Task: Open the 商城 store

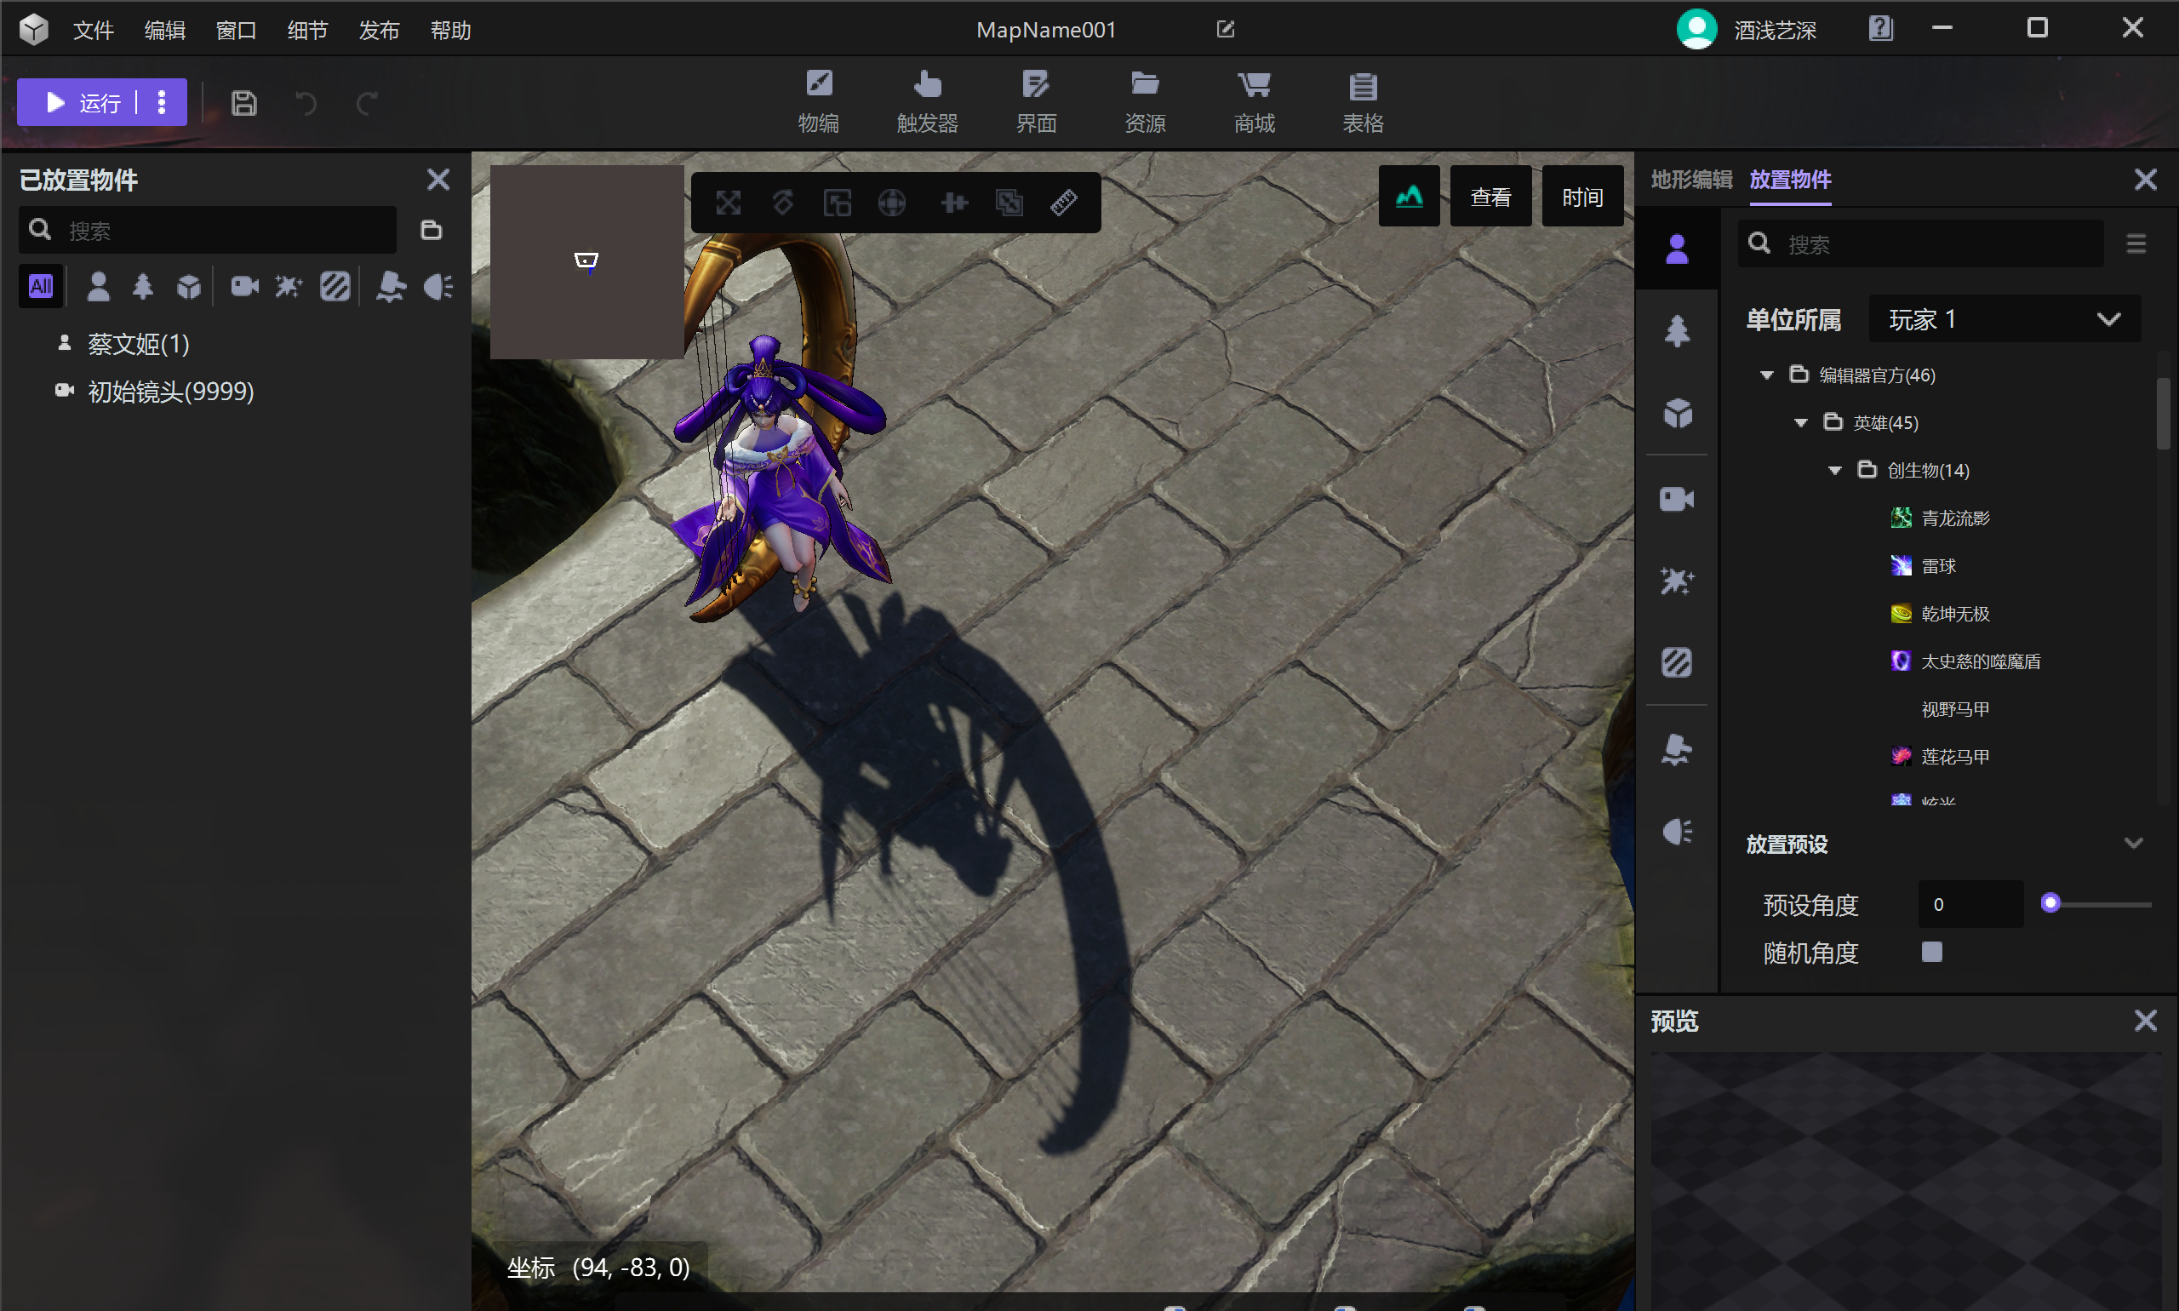Action: 1255,101
